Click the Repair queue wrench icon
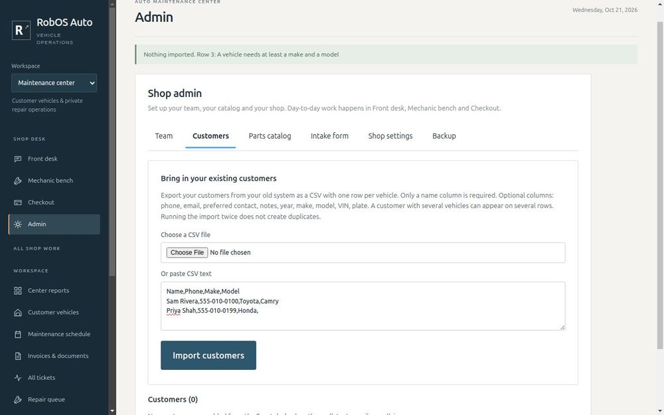664x415 pixels. (18, 400)
